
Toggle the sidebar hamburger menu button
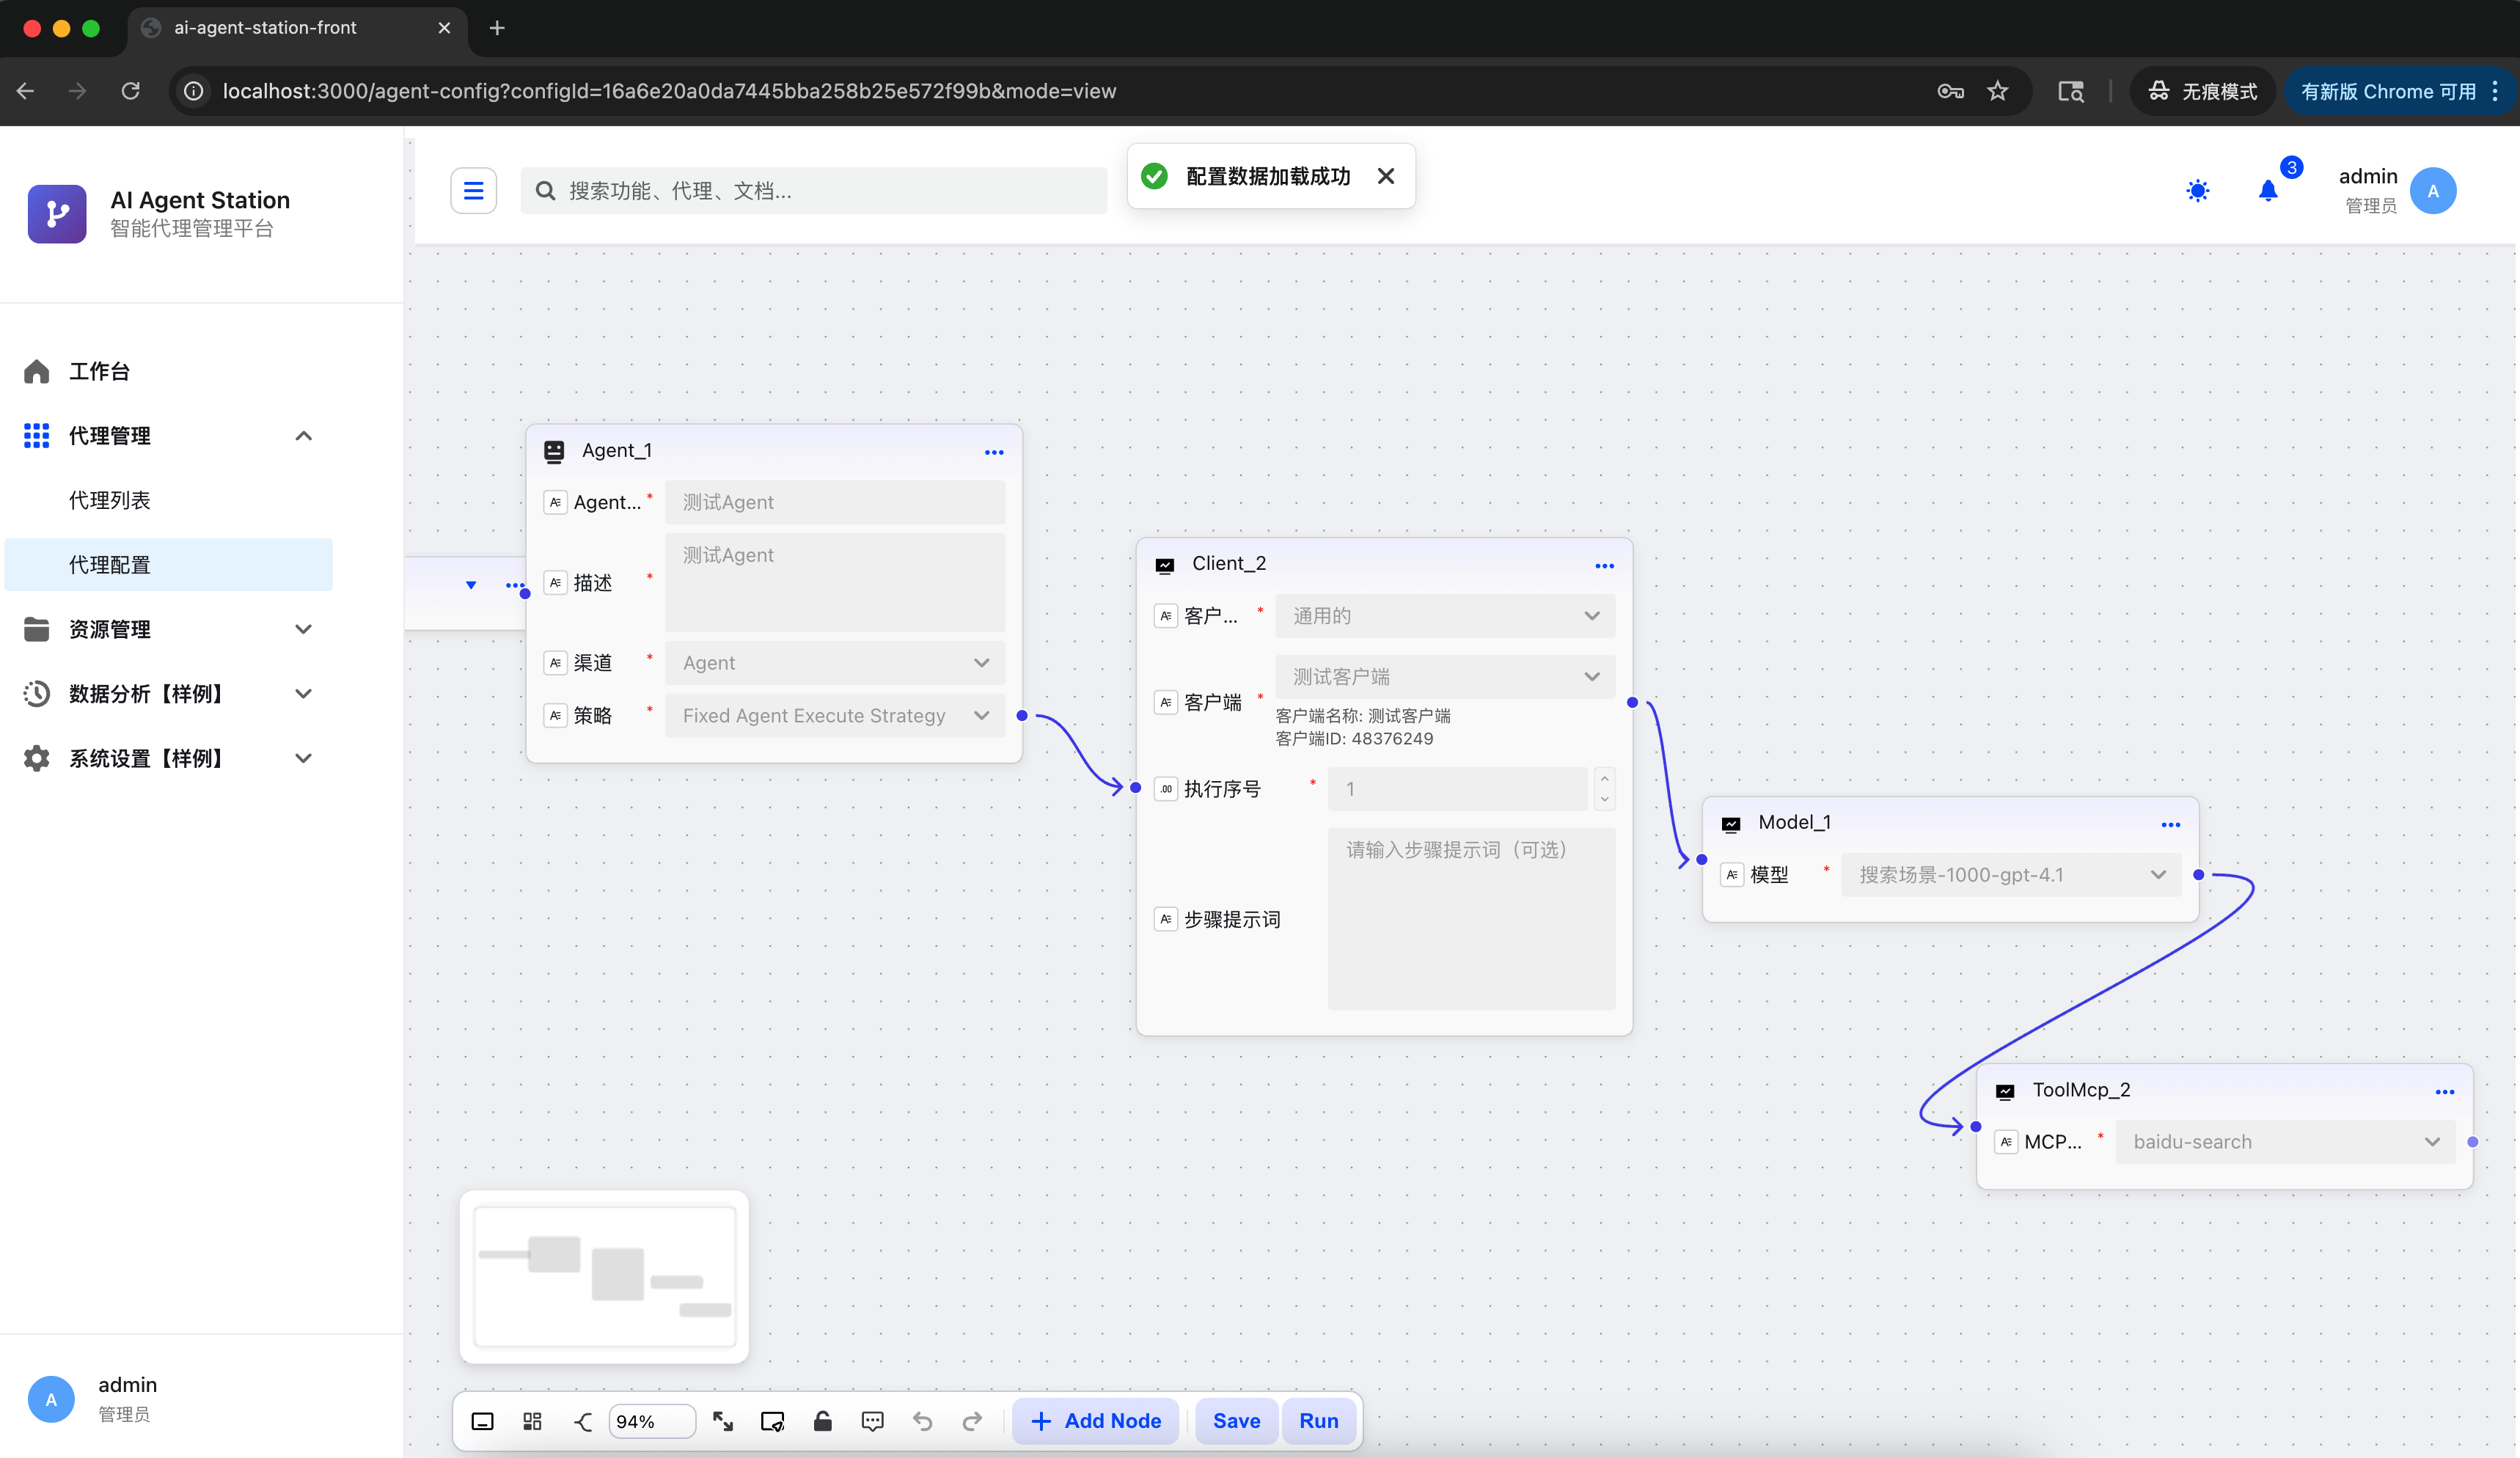tap(473, 190)
